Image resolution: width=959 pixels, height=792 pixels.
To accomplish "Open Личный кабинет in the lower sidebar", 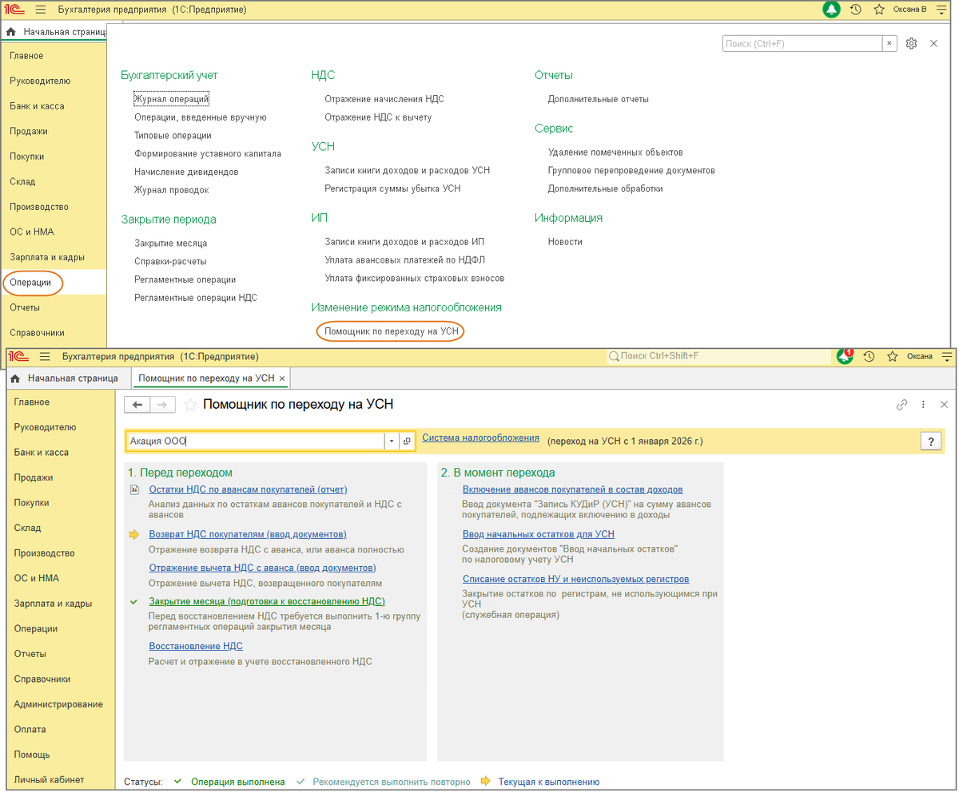I will 49,780.
